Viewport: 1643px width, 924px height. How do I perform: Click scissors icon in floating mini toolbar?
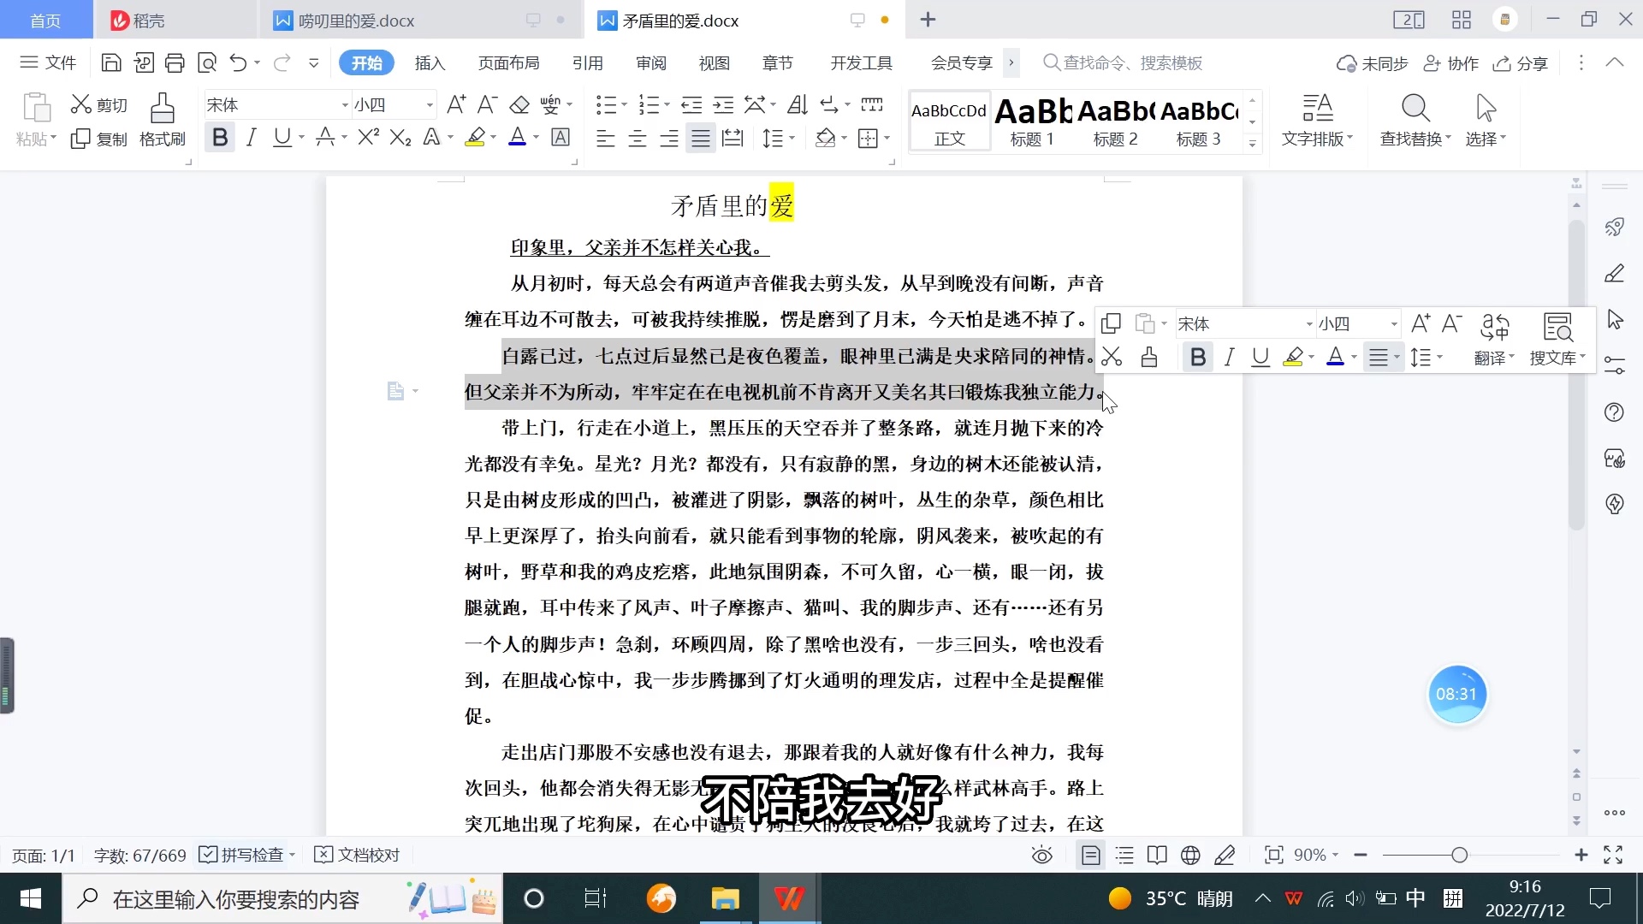click(x=1112, y=357)
